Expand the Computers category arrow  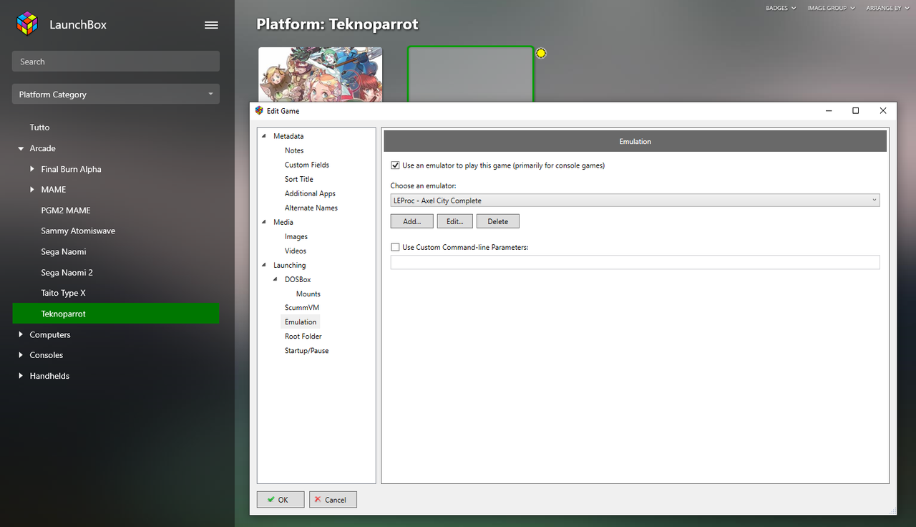(21, 334)
